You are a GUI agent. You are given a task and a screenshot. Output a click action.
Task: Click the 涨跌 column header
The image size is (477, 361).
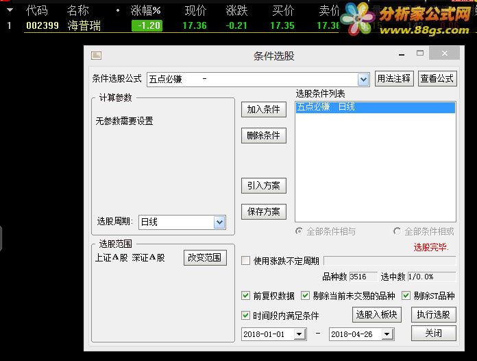click(236, 11)
